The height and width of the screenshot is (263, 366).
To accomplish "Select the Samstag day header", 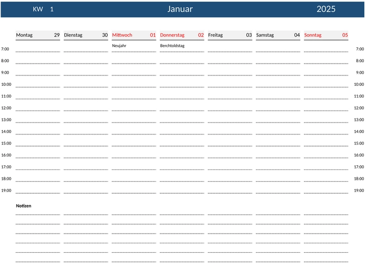I will tap(265, 35).
